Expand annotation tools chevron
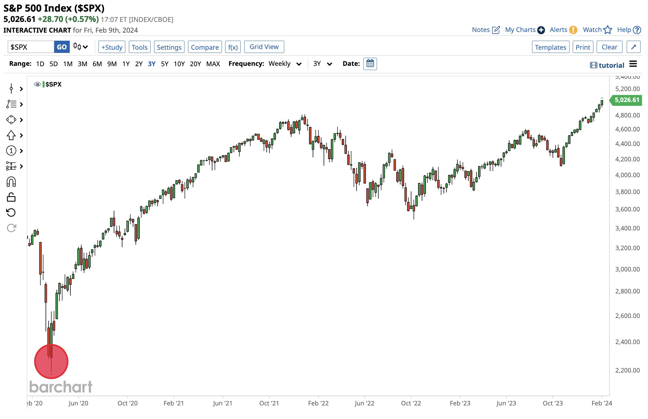The image size is (648, 419). click(21, 104)
